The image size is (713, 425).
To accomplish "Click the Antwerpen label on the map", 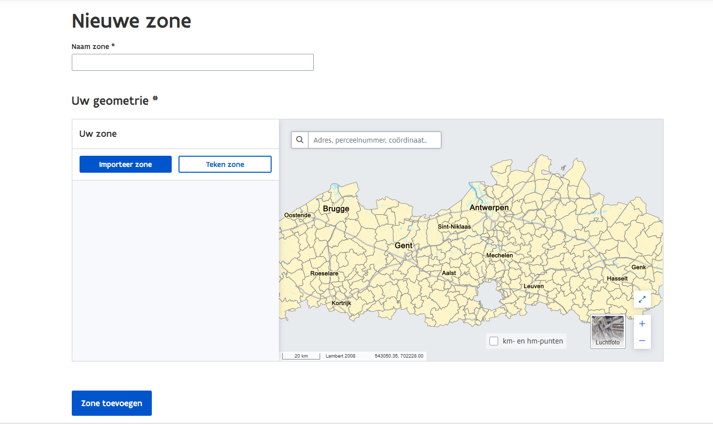I will [x=489, y=207].
